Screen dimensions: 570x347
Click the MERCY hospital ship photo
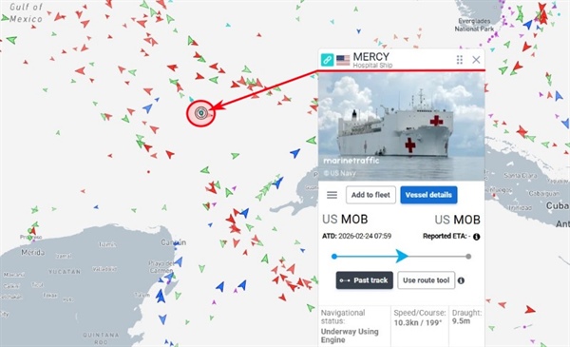[x=401, y=125]
